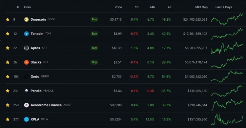Image resolution: width=246 pixels, height=128 pixels.
Task: Toggle the star next to Stacks
Action: click(8, 62)
